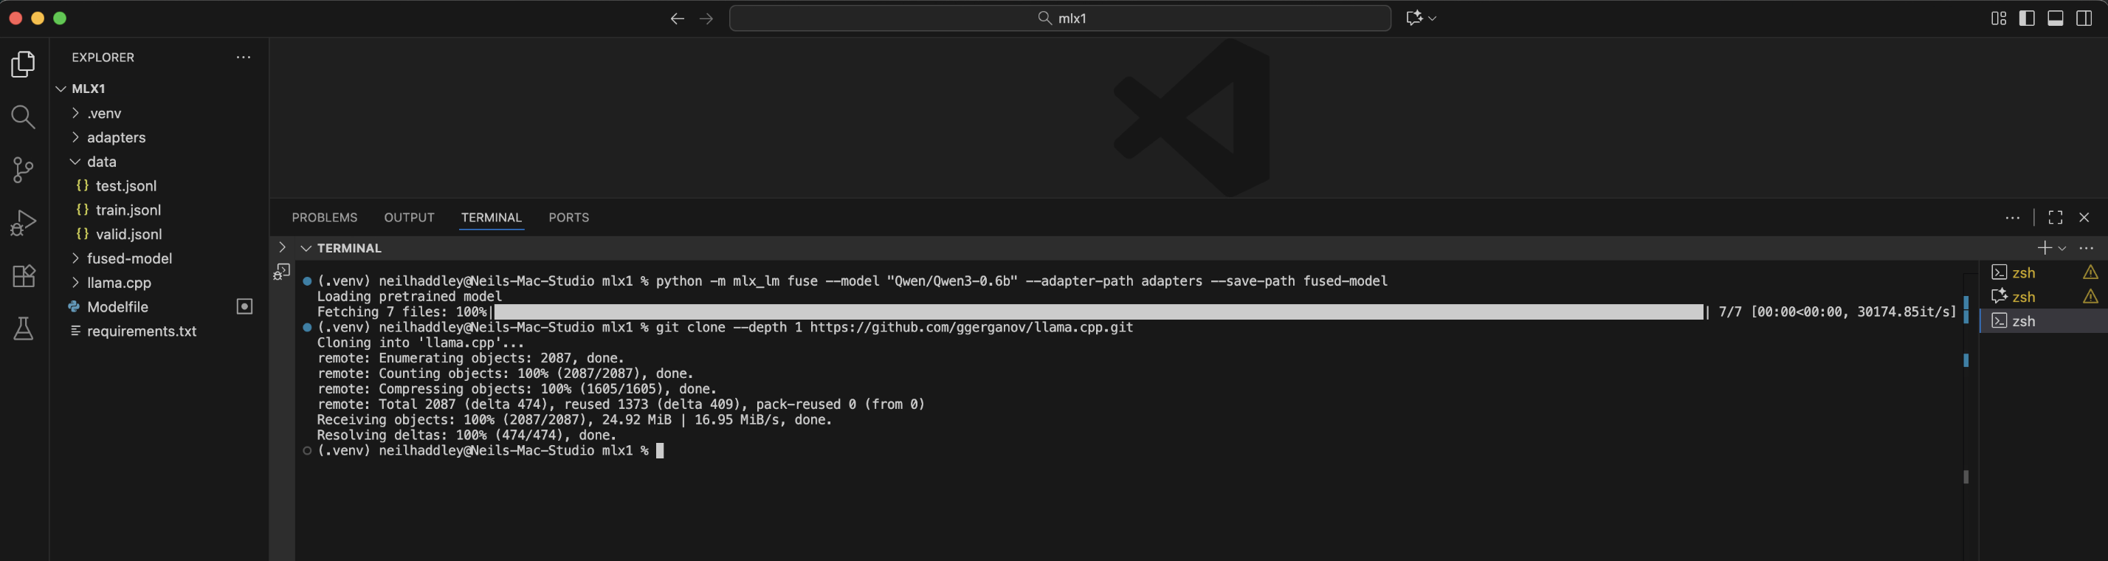Toggle bottom panel visibility
2108x561 pixels.
2056,18
